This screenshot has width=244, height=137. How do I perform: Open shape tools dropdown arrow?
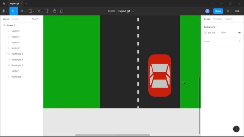tap(34, 11)
